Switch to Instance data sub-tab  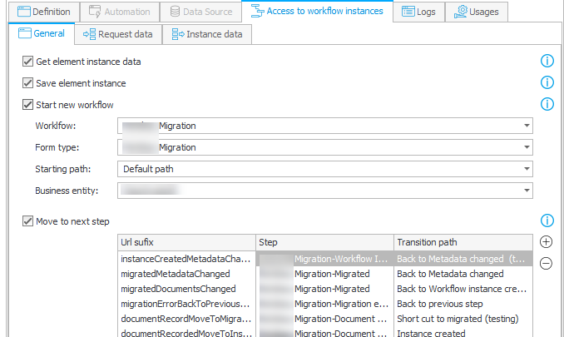tap(207, 34)
